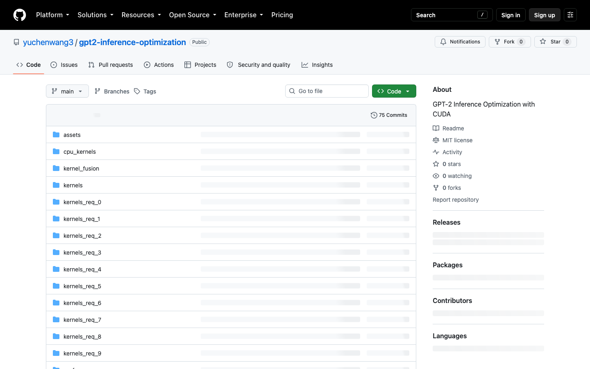Open Security and quality tab
Screen dimensions: 590x369
[259, 65]
